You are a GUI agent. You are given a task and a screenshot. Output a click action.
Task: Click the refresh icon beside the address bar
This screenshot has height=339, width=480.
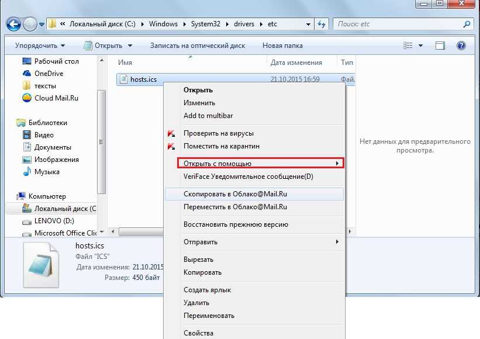tap(322, 24)
